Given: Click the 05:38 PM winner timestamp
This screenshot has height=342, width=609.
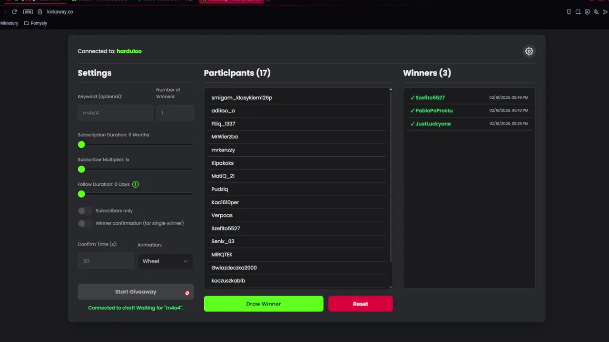Looking at the screenshot, I should tap(509, 123).
